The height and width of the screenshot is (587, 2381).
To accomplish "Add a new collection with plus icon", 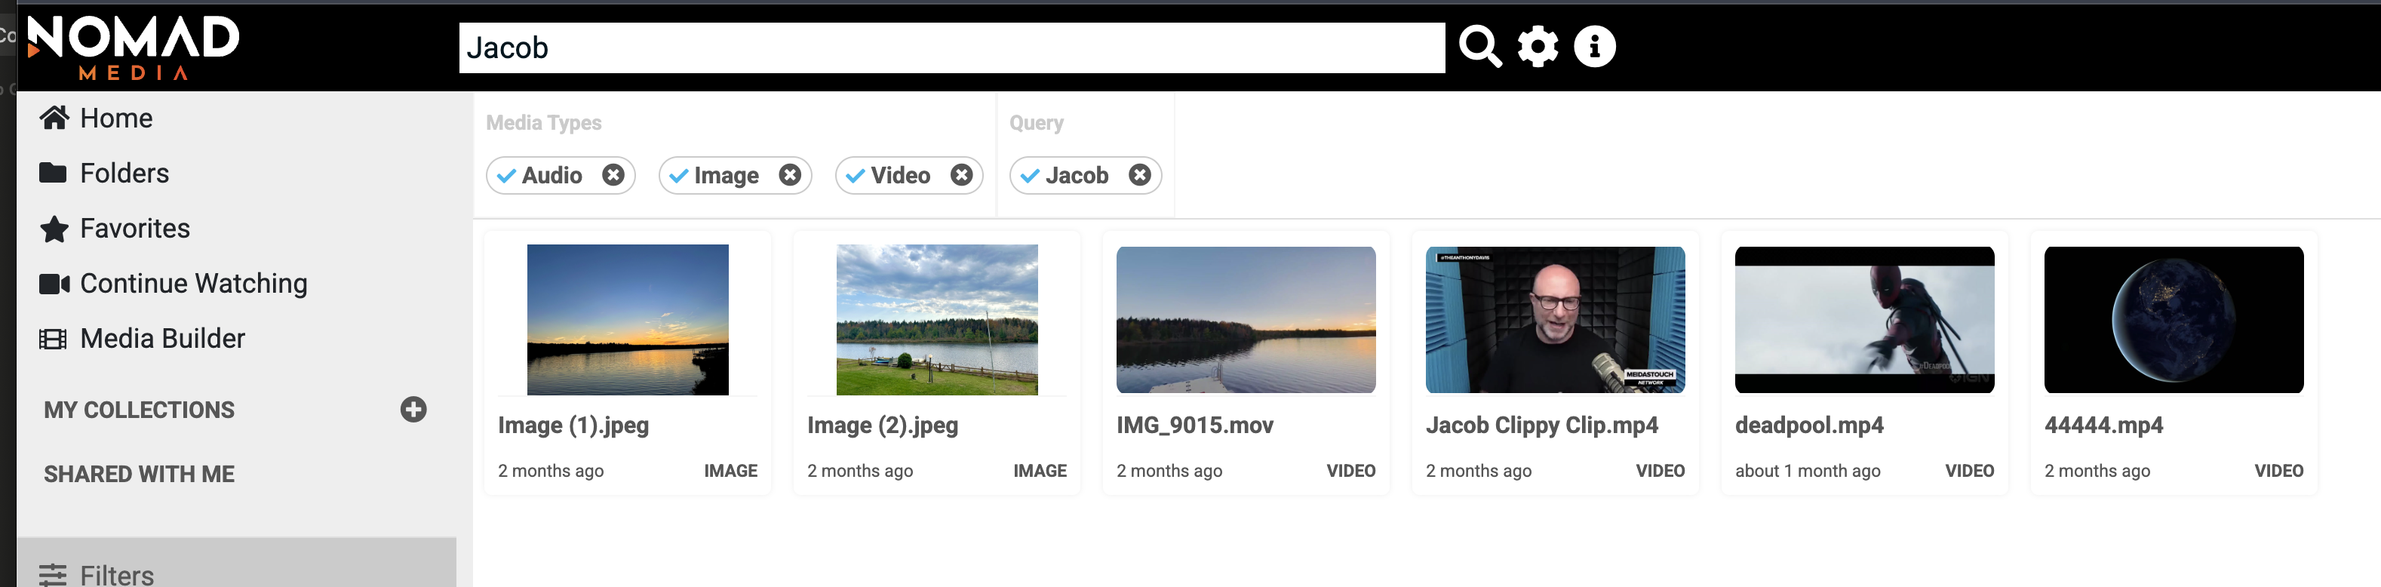I will (x=413, y=410).
